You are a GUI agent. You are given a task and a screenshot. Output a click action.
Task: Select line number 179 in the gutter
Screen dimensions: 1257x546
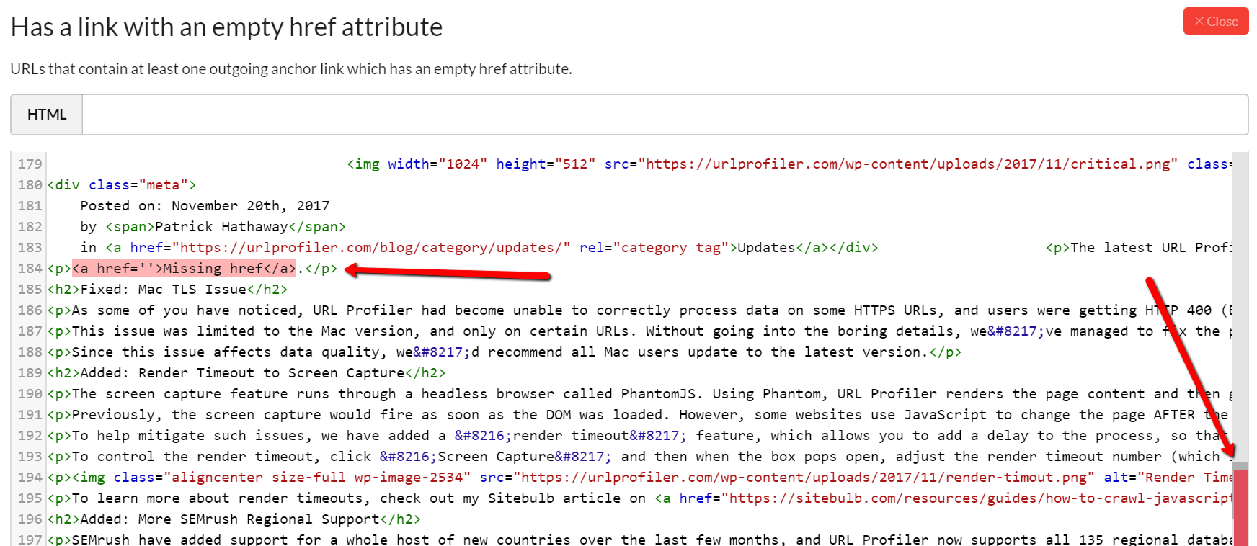[30, 164]
